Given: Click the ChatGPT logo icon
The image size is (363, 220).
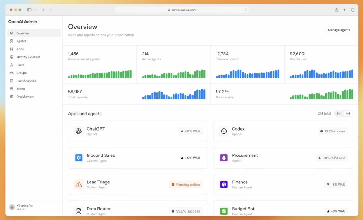Looking at the screenshot, I should (79, 131).
